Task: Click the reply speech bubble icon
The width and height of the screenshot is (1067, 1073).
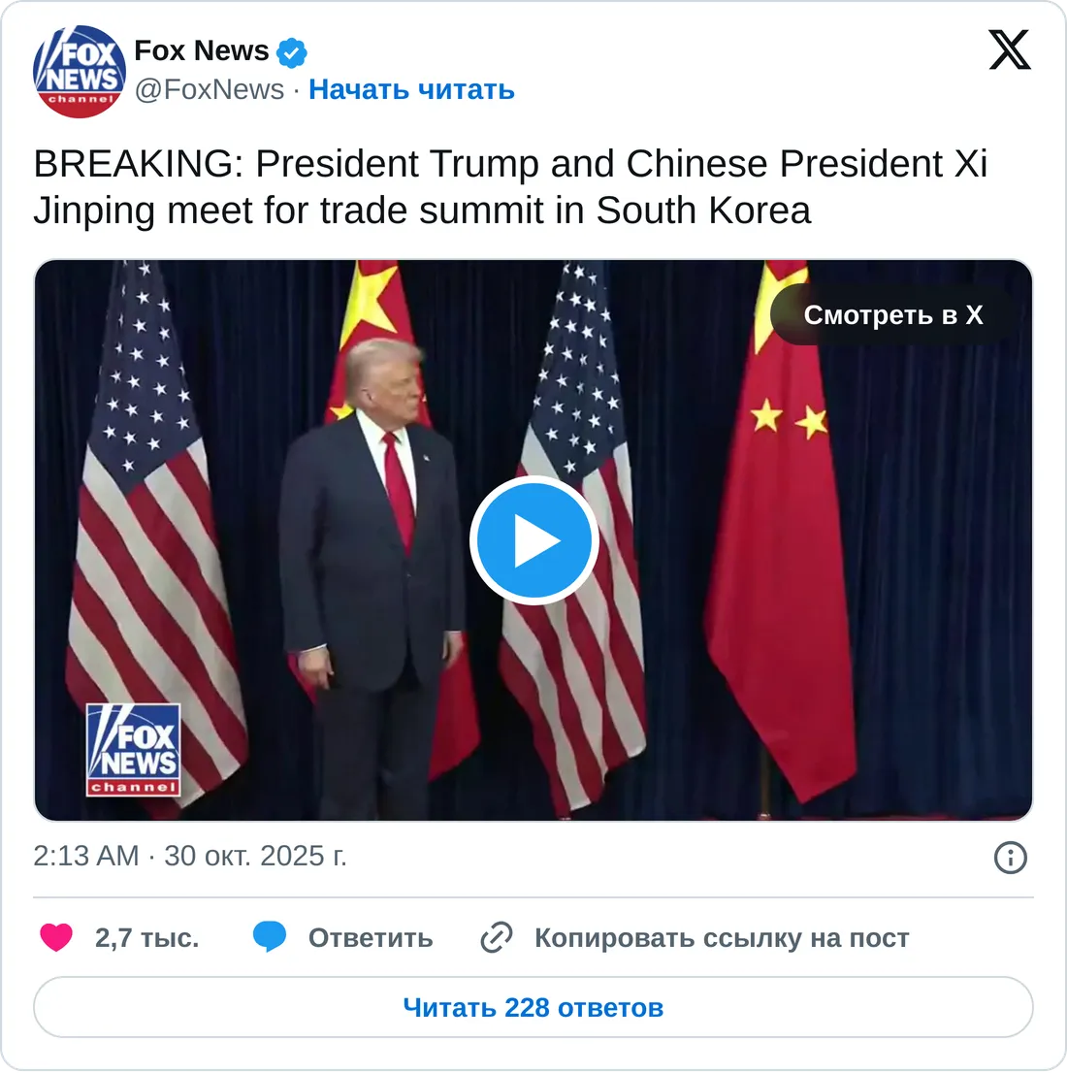Action: coord(270,937)
